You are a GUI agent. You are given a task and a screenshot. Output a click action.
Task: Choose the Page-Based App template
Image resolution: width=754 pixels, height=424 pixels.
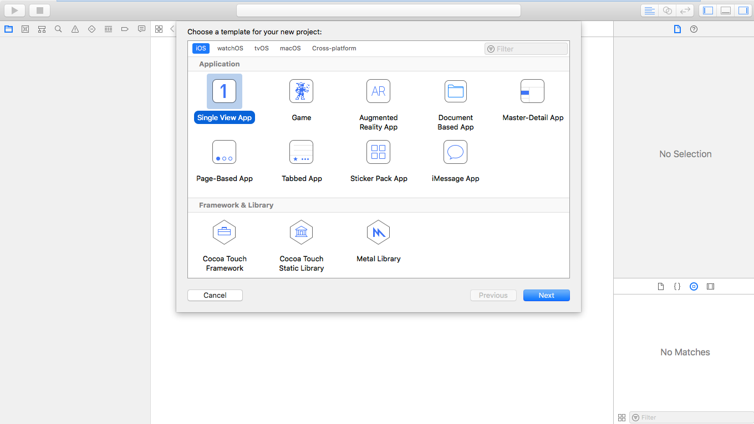click(x=225, y=160)
